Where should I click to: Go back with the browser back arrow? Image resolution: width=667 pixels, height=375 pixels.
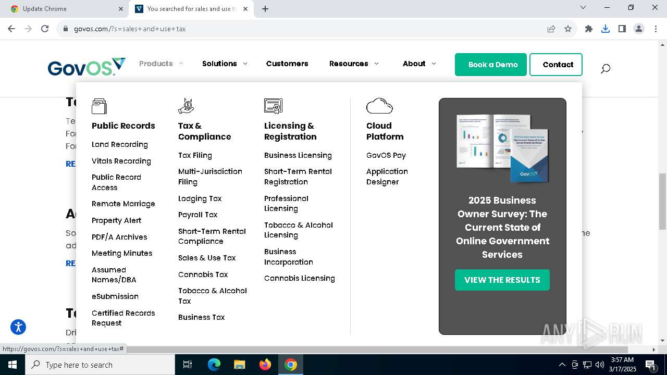point(11,29)
